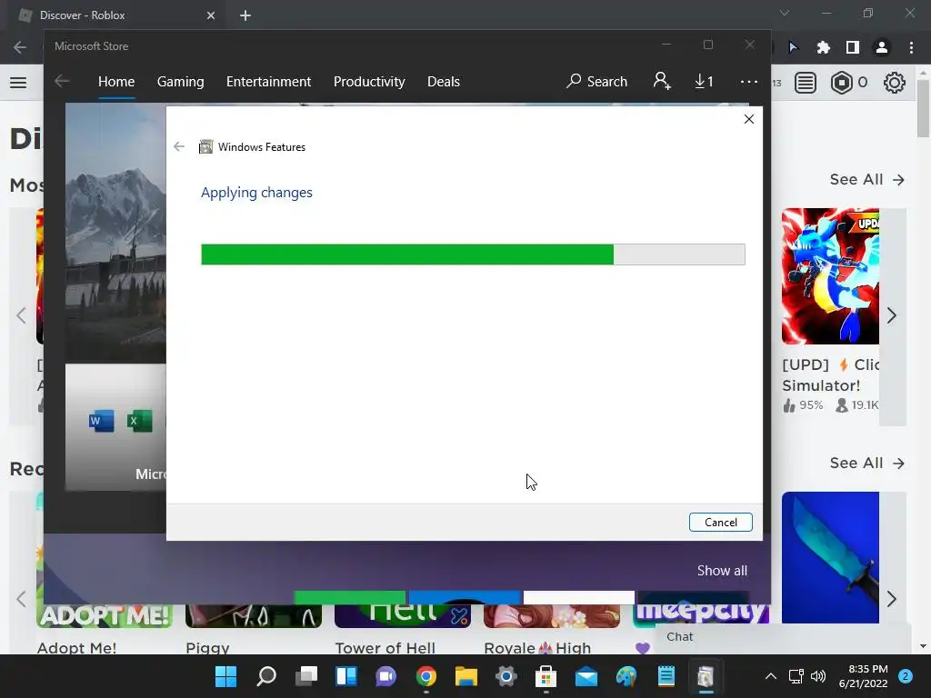Open Microsoft Store more options menu
This screenshot has width=931, height=698.
point(749,81)
